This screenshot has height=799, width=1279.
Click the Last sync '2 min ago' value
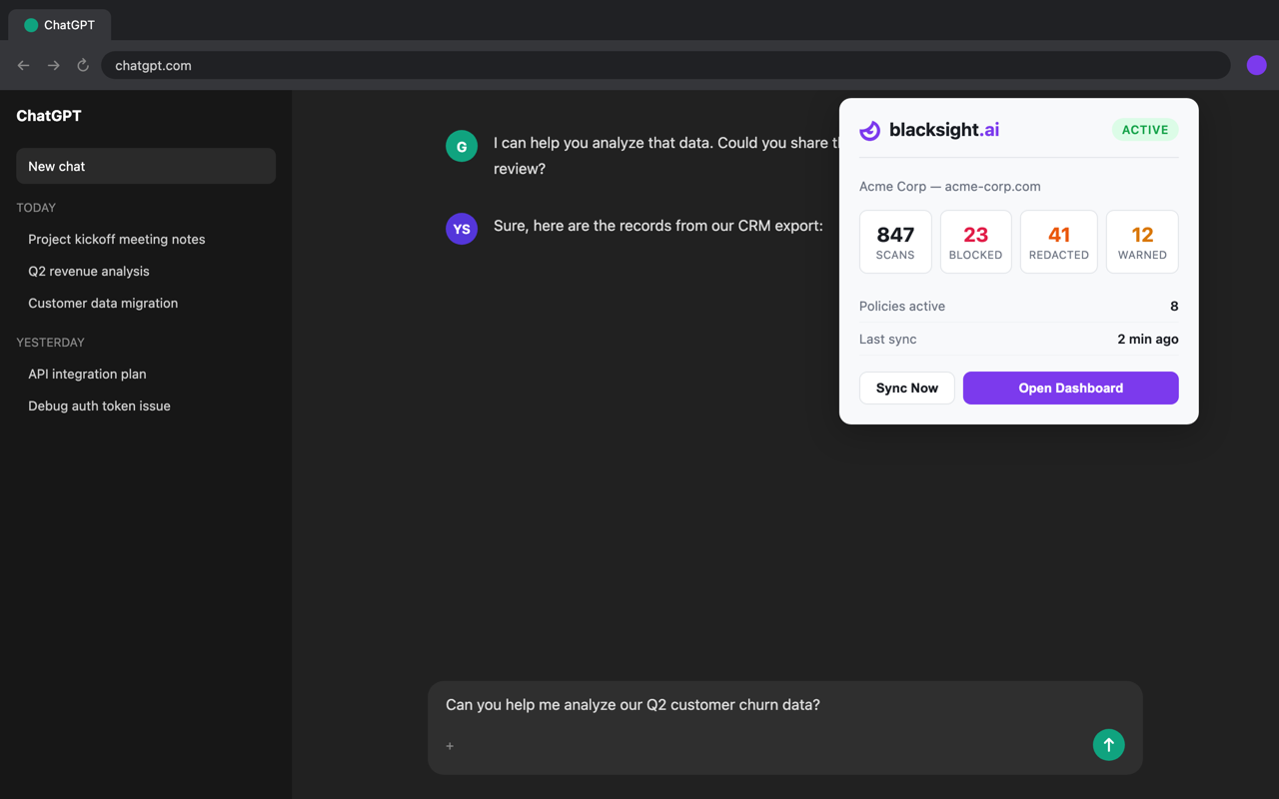[x=1148, y=339]
